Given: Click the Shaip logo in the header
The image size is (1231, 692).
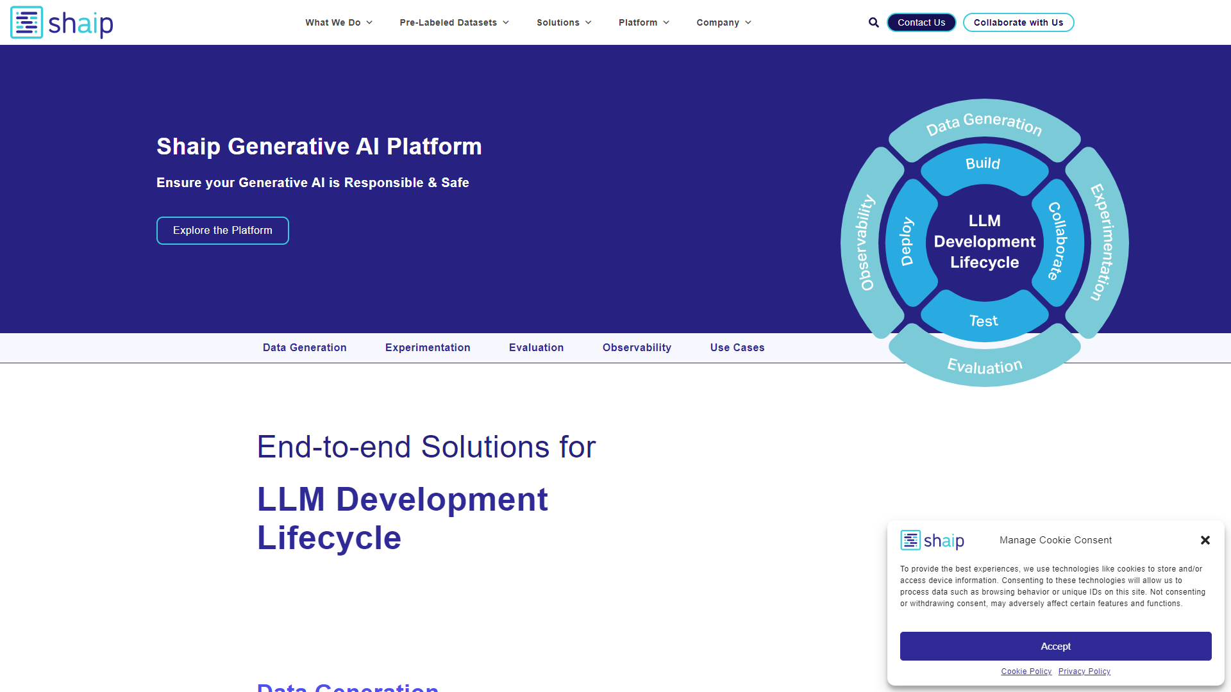Looking at the screenshot, I should [x=61, y=22].
